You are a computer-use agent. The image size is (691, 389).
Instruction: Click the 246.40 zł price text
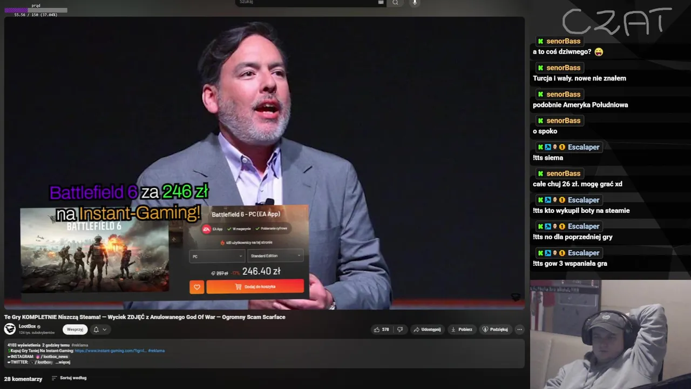261,271
